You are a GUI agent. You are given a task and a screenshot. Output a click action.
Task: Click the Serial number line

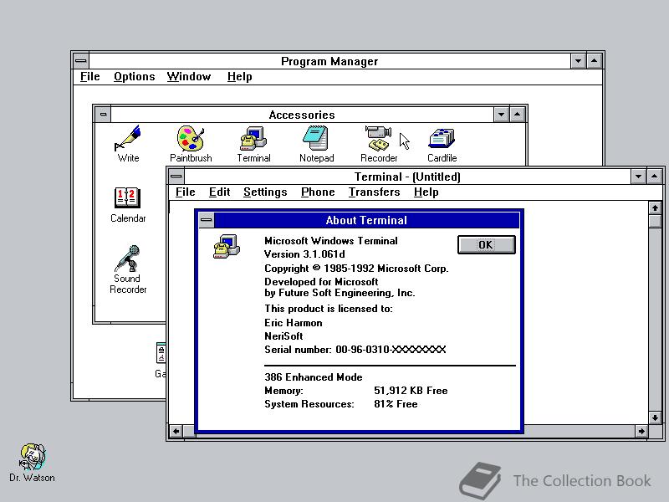tap(355, 350)
